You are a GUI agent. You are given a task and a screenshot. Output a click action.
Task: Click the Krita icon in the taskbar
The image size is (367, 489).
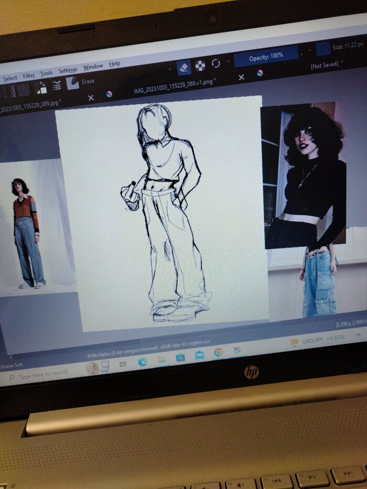[x=237, y=350]
